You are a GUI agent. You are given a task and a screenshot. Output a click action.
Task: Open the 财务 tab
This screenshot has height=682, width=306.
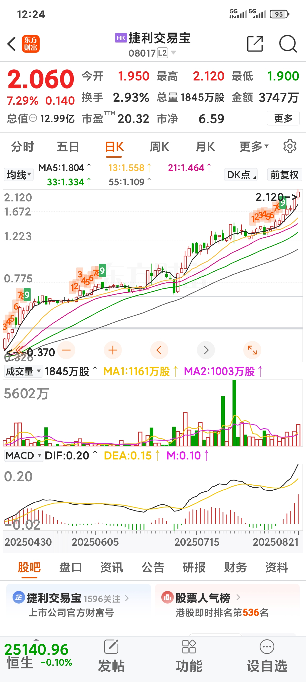point(235,567)
